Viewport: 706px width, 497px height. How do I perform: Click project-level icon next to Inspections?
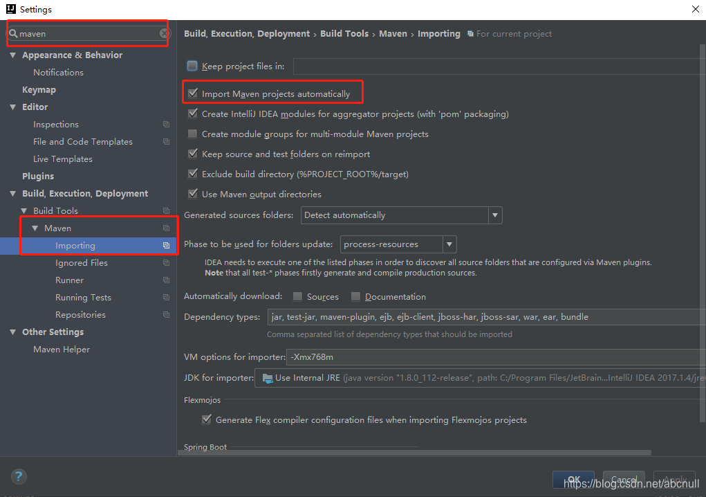(166, 125)
